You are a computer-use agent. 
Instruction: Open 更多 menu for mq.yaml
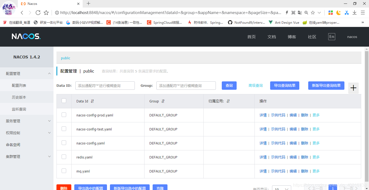pyautogui.click(x=316, y=171)
